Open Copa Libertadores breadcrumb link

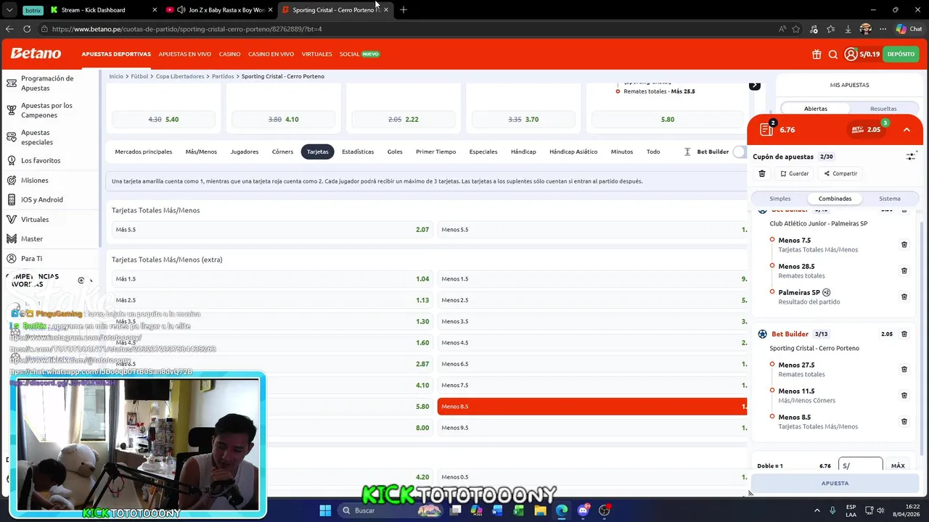[x=179, y=76]
